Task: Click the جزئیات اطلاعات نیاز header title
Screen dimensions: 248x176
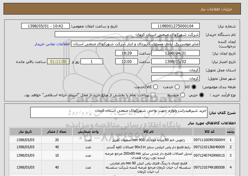Action: click(216, 9)
